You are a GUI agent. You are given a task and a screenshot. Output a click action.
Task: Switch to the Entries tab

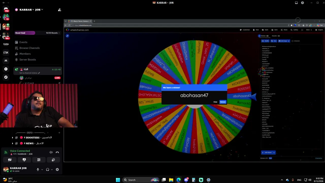click(265, 36)
